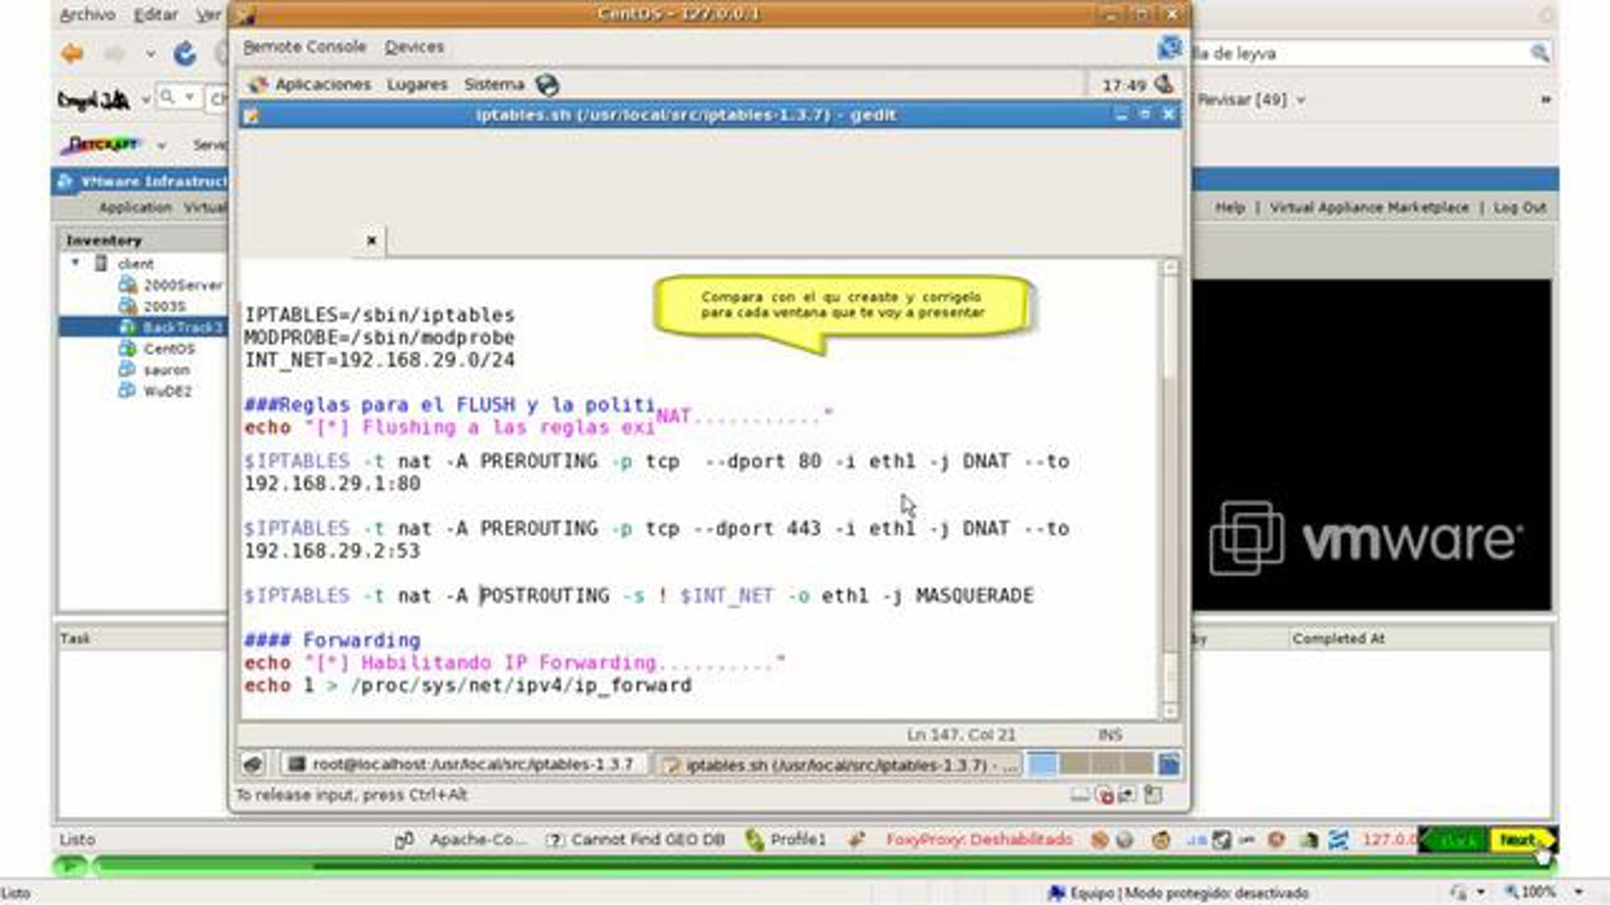1610x905 pixels.
Task: Open the Aplicaciones menu
Action: (x=323, y=84)
